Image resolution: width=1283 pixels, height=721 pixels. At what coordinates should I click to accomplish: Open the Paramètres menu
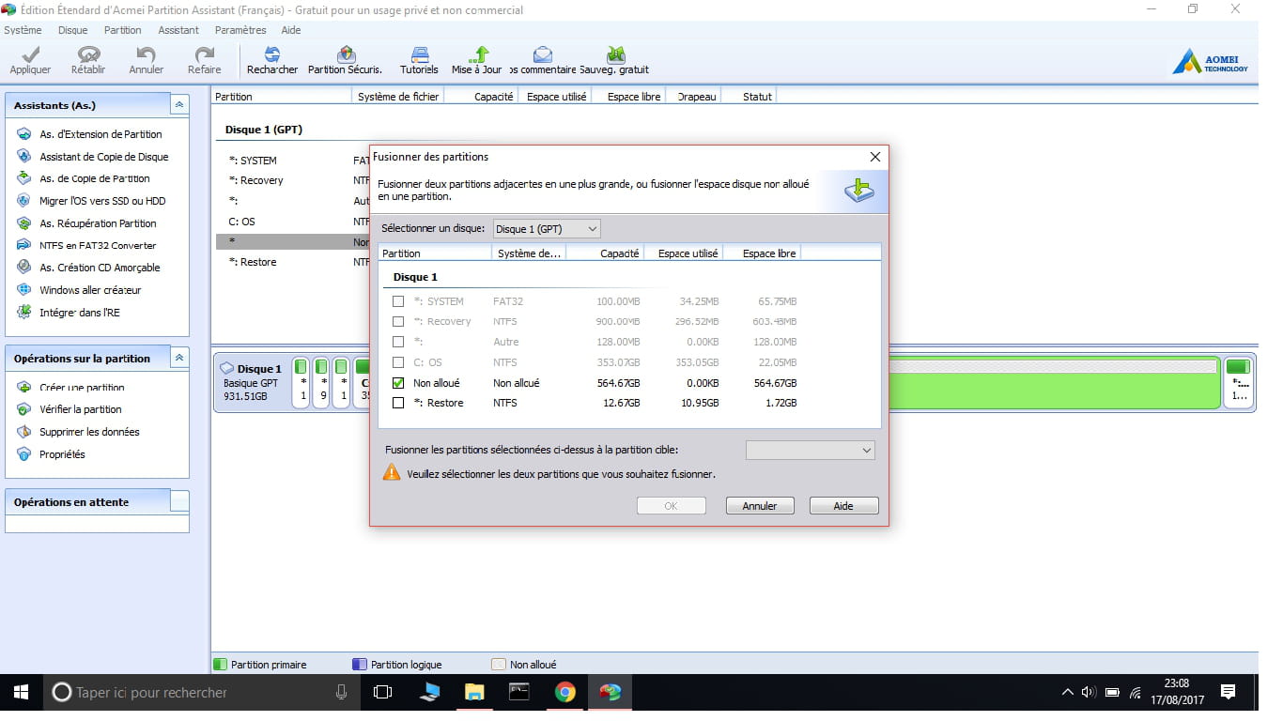tap(240, 30)
